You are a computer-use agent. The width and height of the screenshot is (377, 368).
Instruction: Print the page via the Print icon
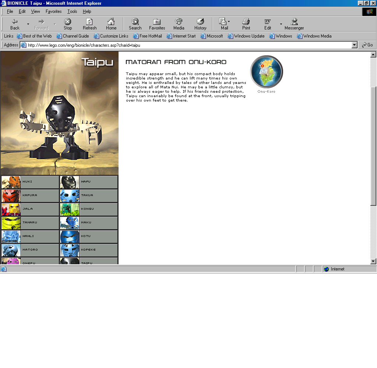point(246,24)
